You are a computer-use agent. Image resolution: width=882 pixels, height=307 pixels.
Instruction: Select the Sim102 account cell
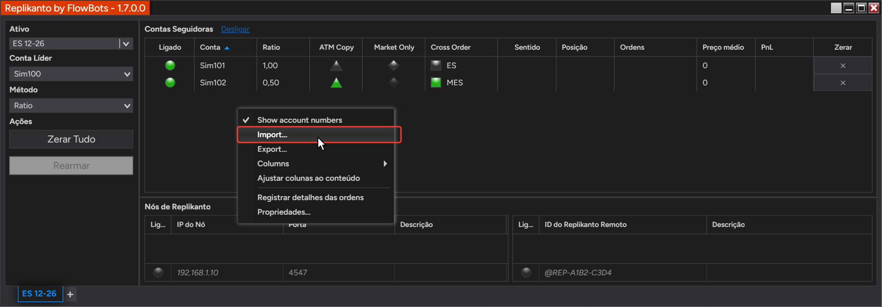(226, 83)
